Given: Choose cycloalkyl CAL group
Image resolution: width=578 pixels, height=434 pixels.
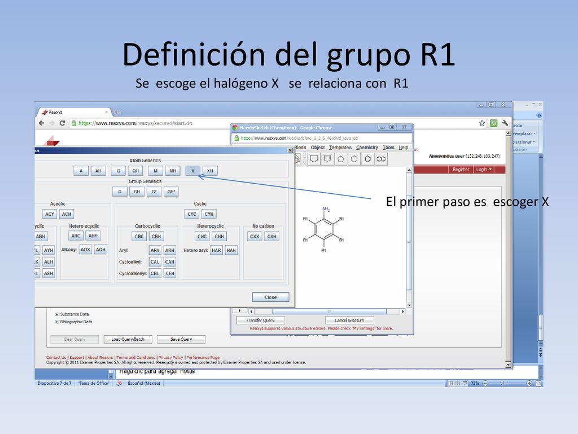Looking at the screenshot, I should (x=155, y=262).
